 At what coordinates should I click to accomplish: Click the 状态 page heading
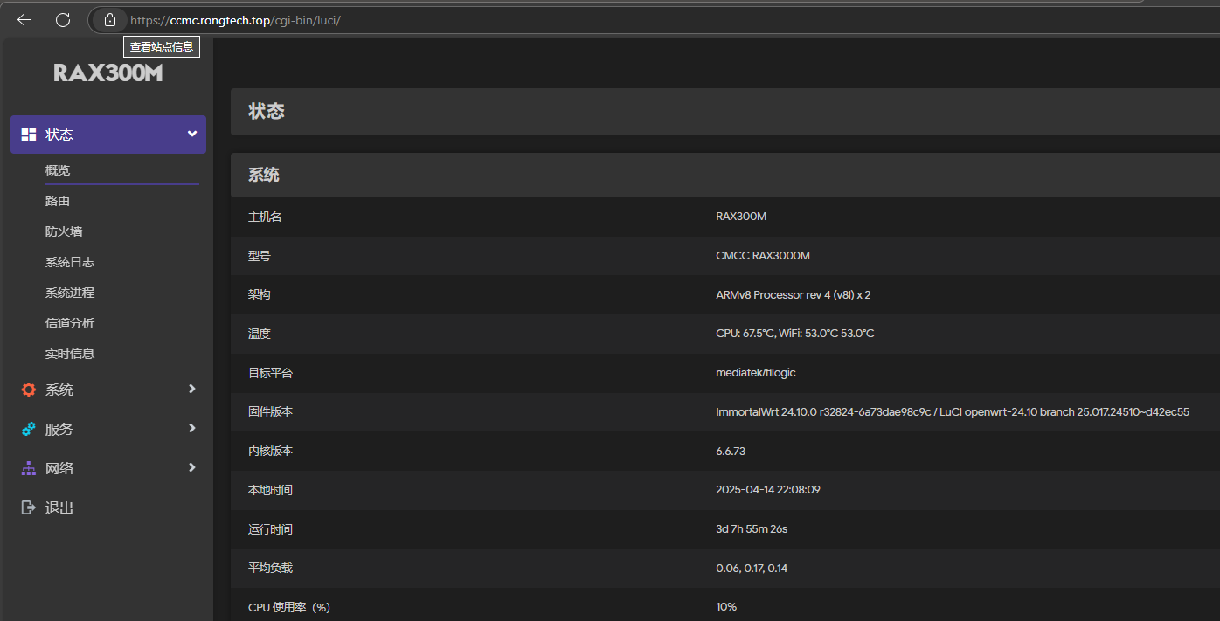[x=267, y=112]
